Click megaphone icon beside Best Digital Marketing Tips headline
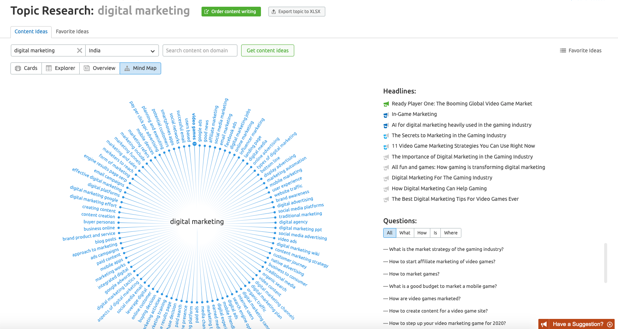Viewport: 618px width, 329px height. point(386,199)
